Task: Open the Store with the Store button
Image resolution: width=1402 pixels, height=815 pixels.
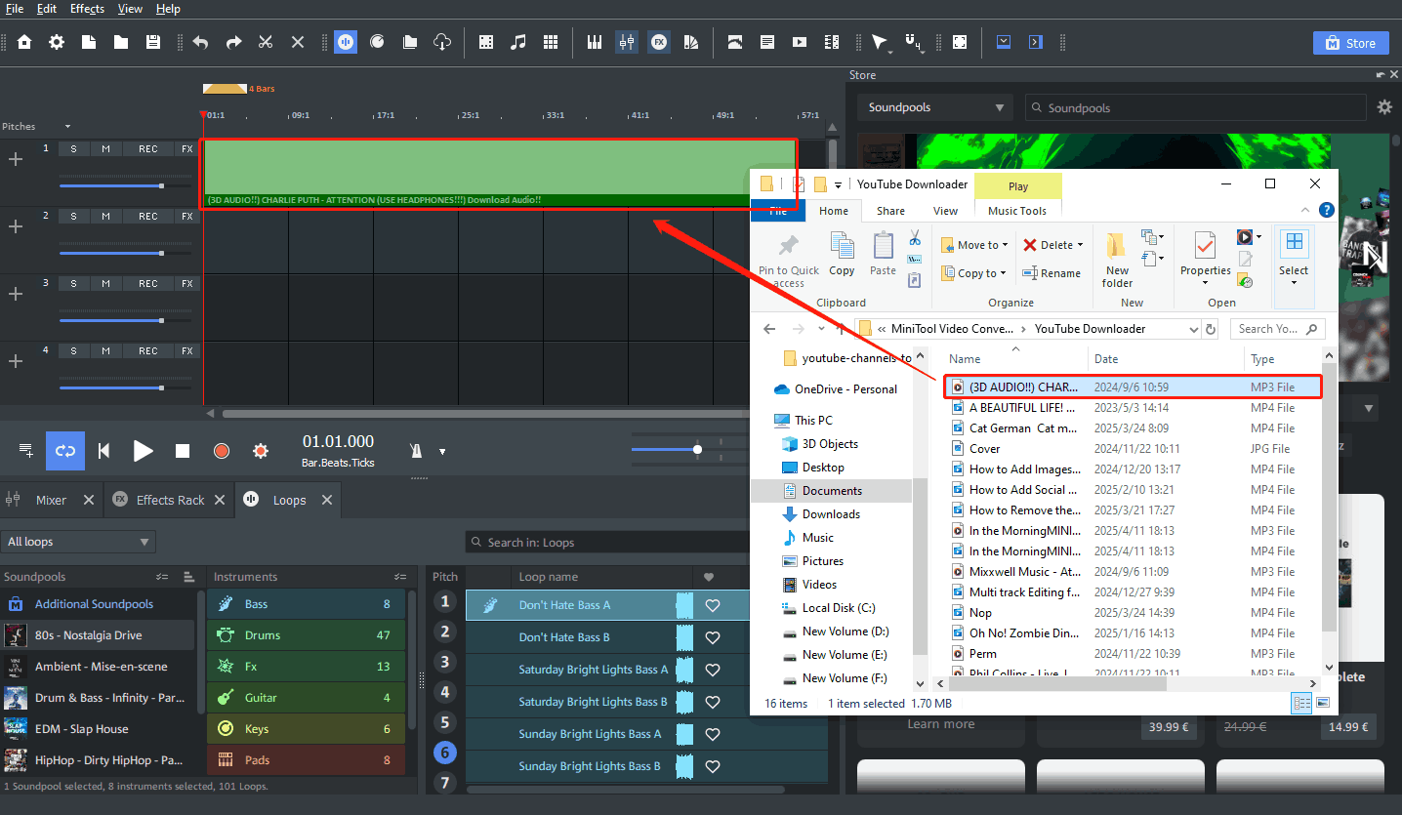Action: click(x=1350, y=42)
